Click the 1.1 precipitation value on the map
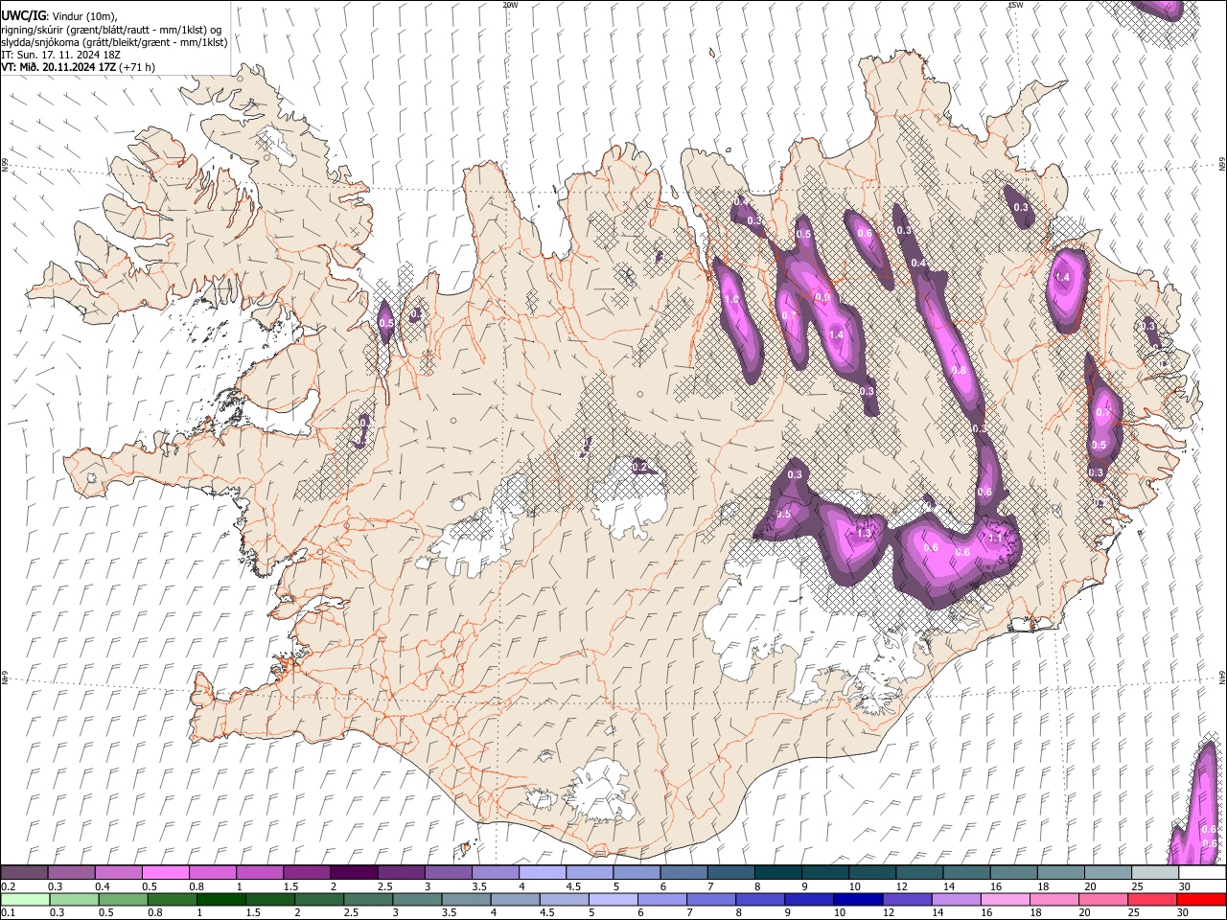Viewport: 1227px width, 920px height. point(995,539)
